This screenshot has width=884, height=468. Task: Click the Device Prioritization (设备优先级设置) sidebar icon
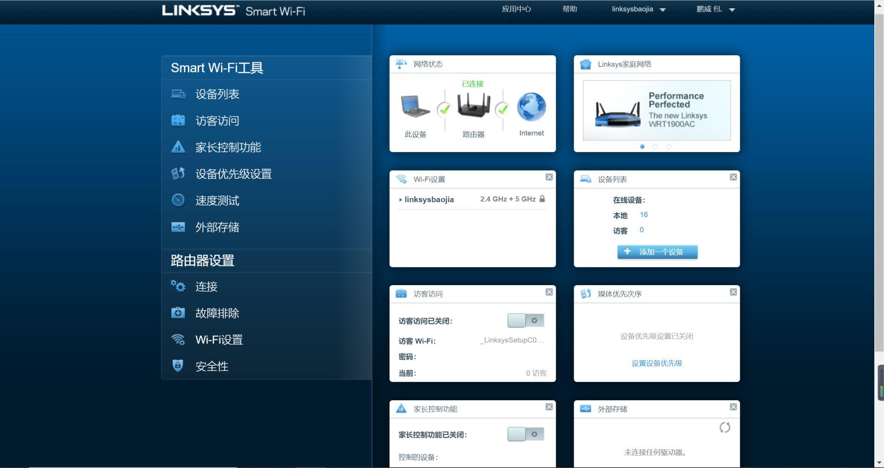click(178, 174)
